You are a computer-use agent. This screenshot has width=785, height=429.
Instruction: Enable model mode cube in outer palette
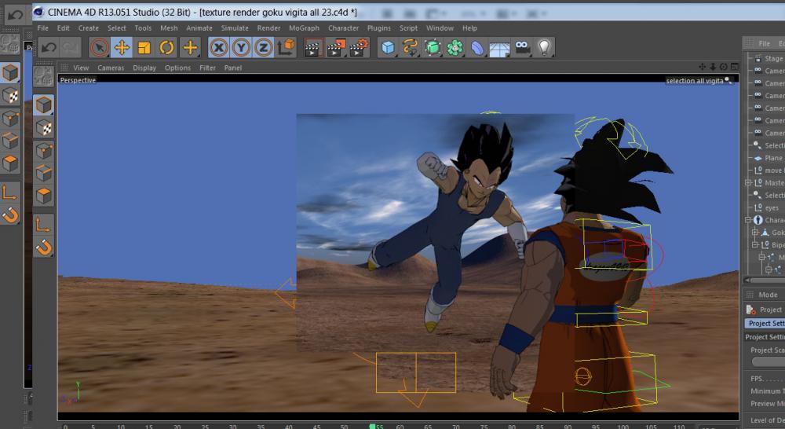click(10, 72)
